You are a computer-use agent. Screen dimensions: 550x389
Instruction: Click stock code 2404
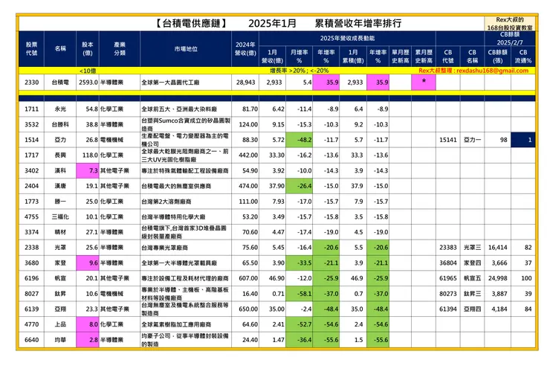31,186
